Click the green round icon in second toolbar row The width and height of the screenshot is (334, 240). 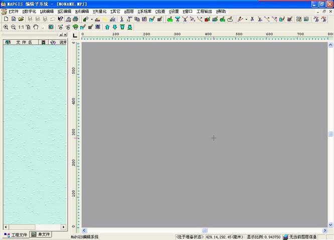tap(75, 27)
